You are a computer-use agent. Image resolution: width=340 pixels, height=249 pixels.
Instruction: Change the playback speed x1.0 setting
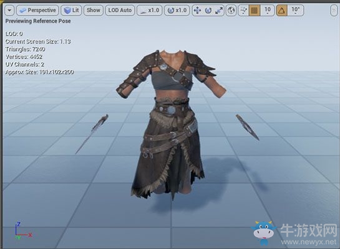(x=149, y=11)
